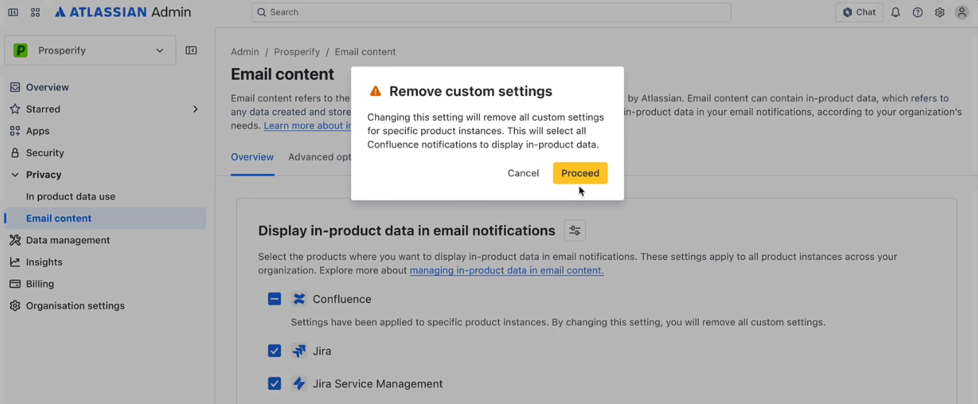This screenshot has height=404, width=978.
Task: Open the Chat button
Action: click(x=859, y=12)
